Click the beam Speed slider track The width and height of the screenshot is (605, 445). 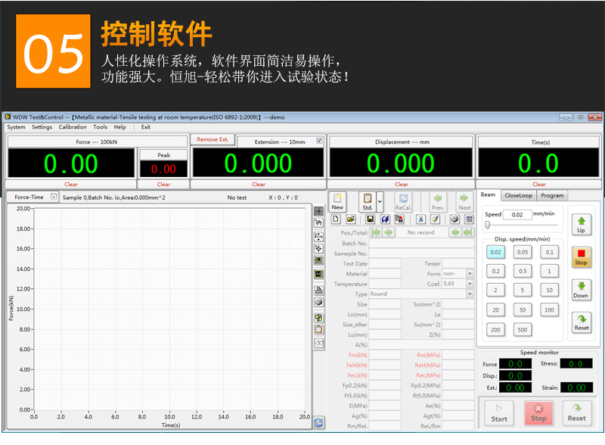521,225
